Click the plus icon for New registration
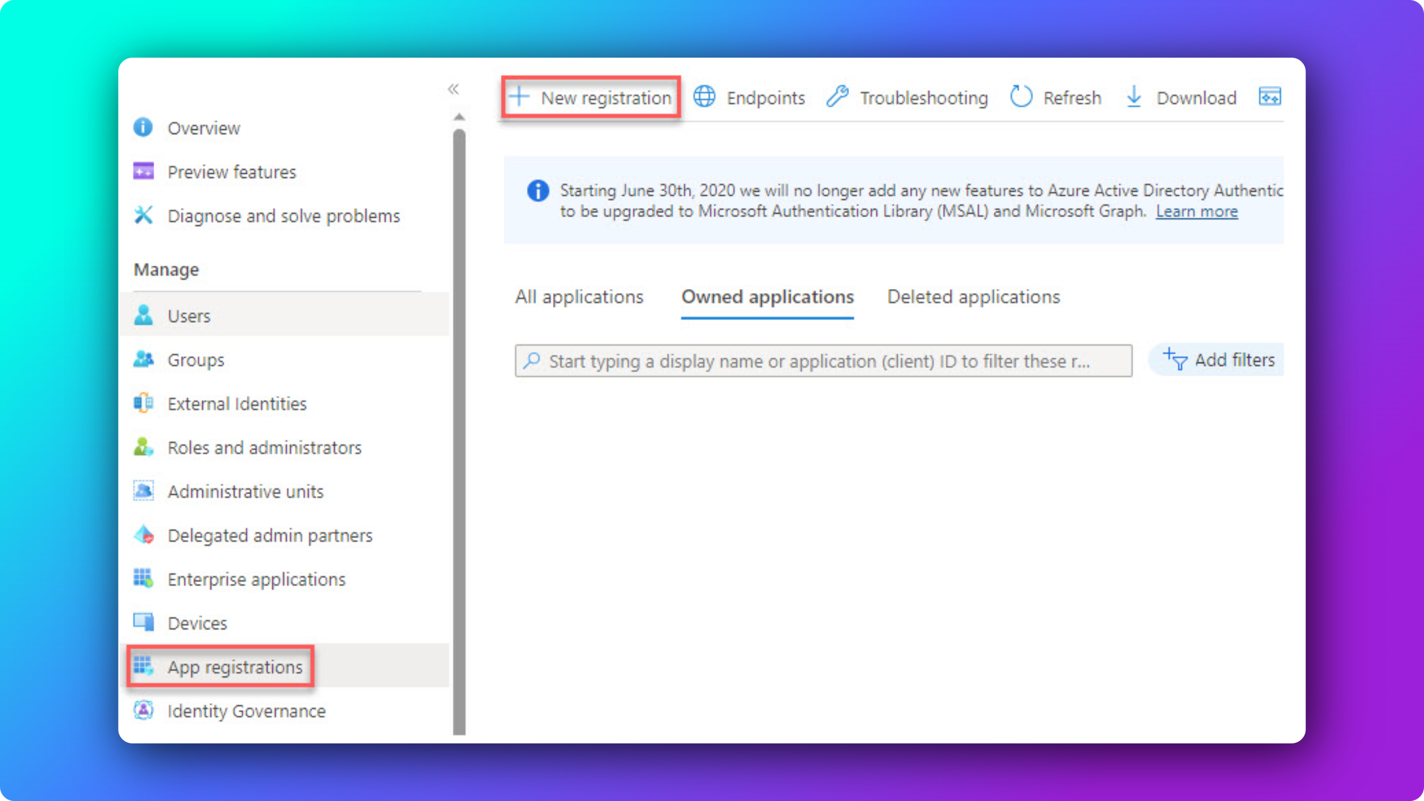Viewport: 1424px width, 801px height. 519,96
